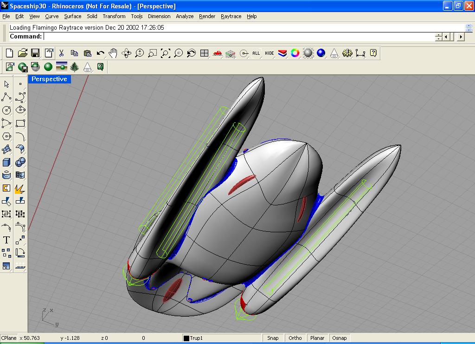Toggle Ortho mode in status bar
This screenshot has height=344, width=475.
click(x=295, y=338)
